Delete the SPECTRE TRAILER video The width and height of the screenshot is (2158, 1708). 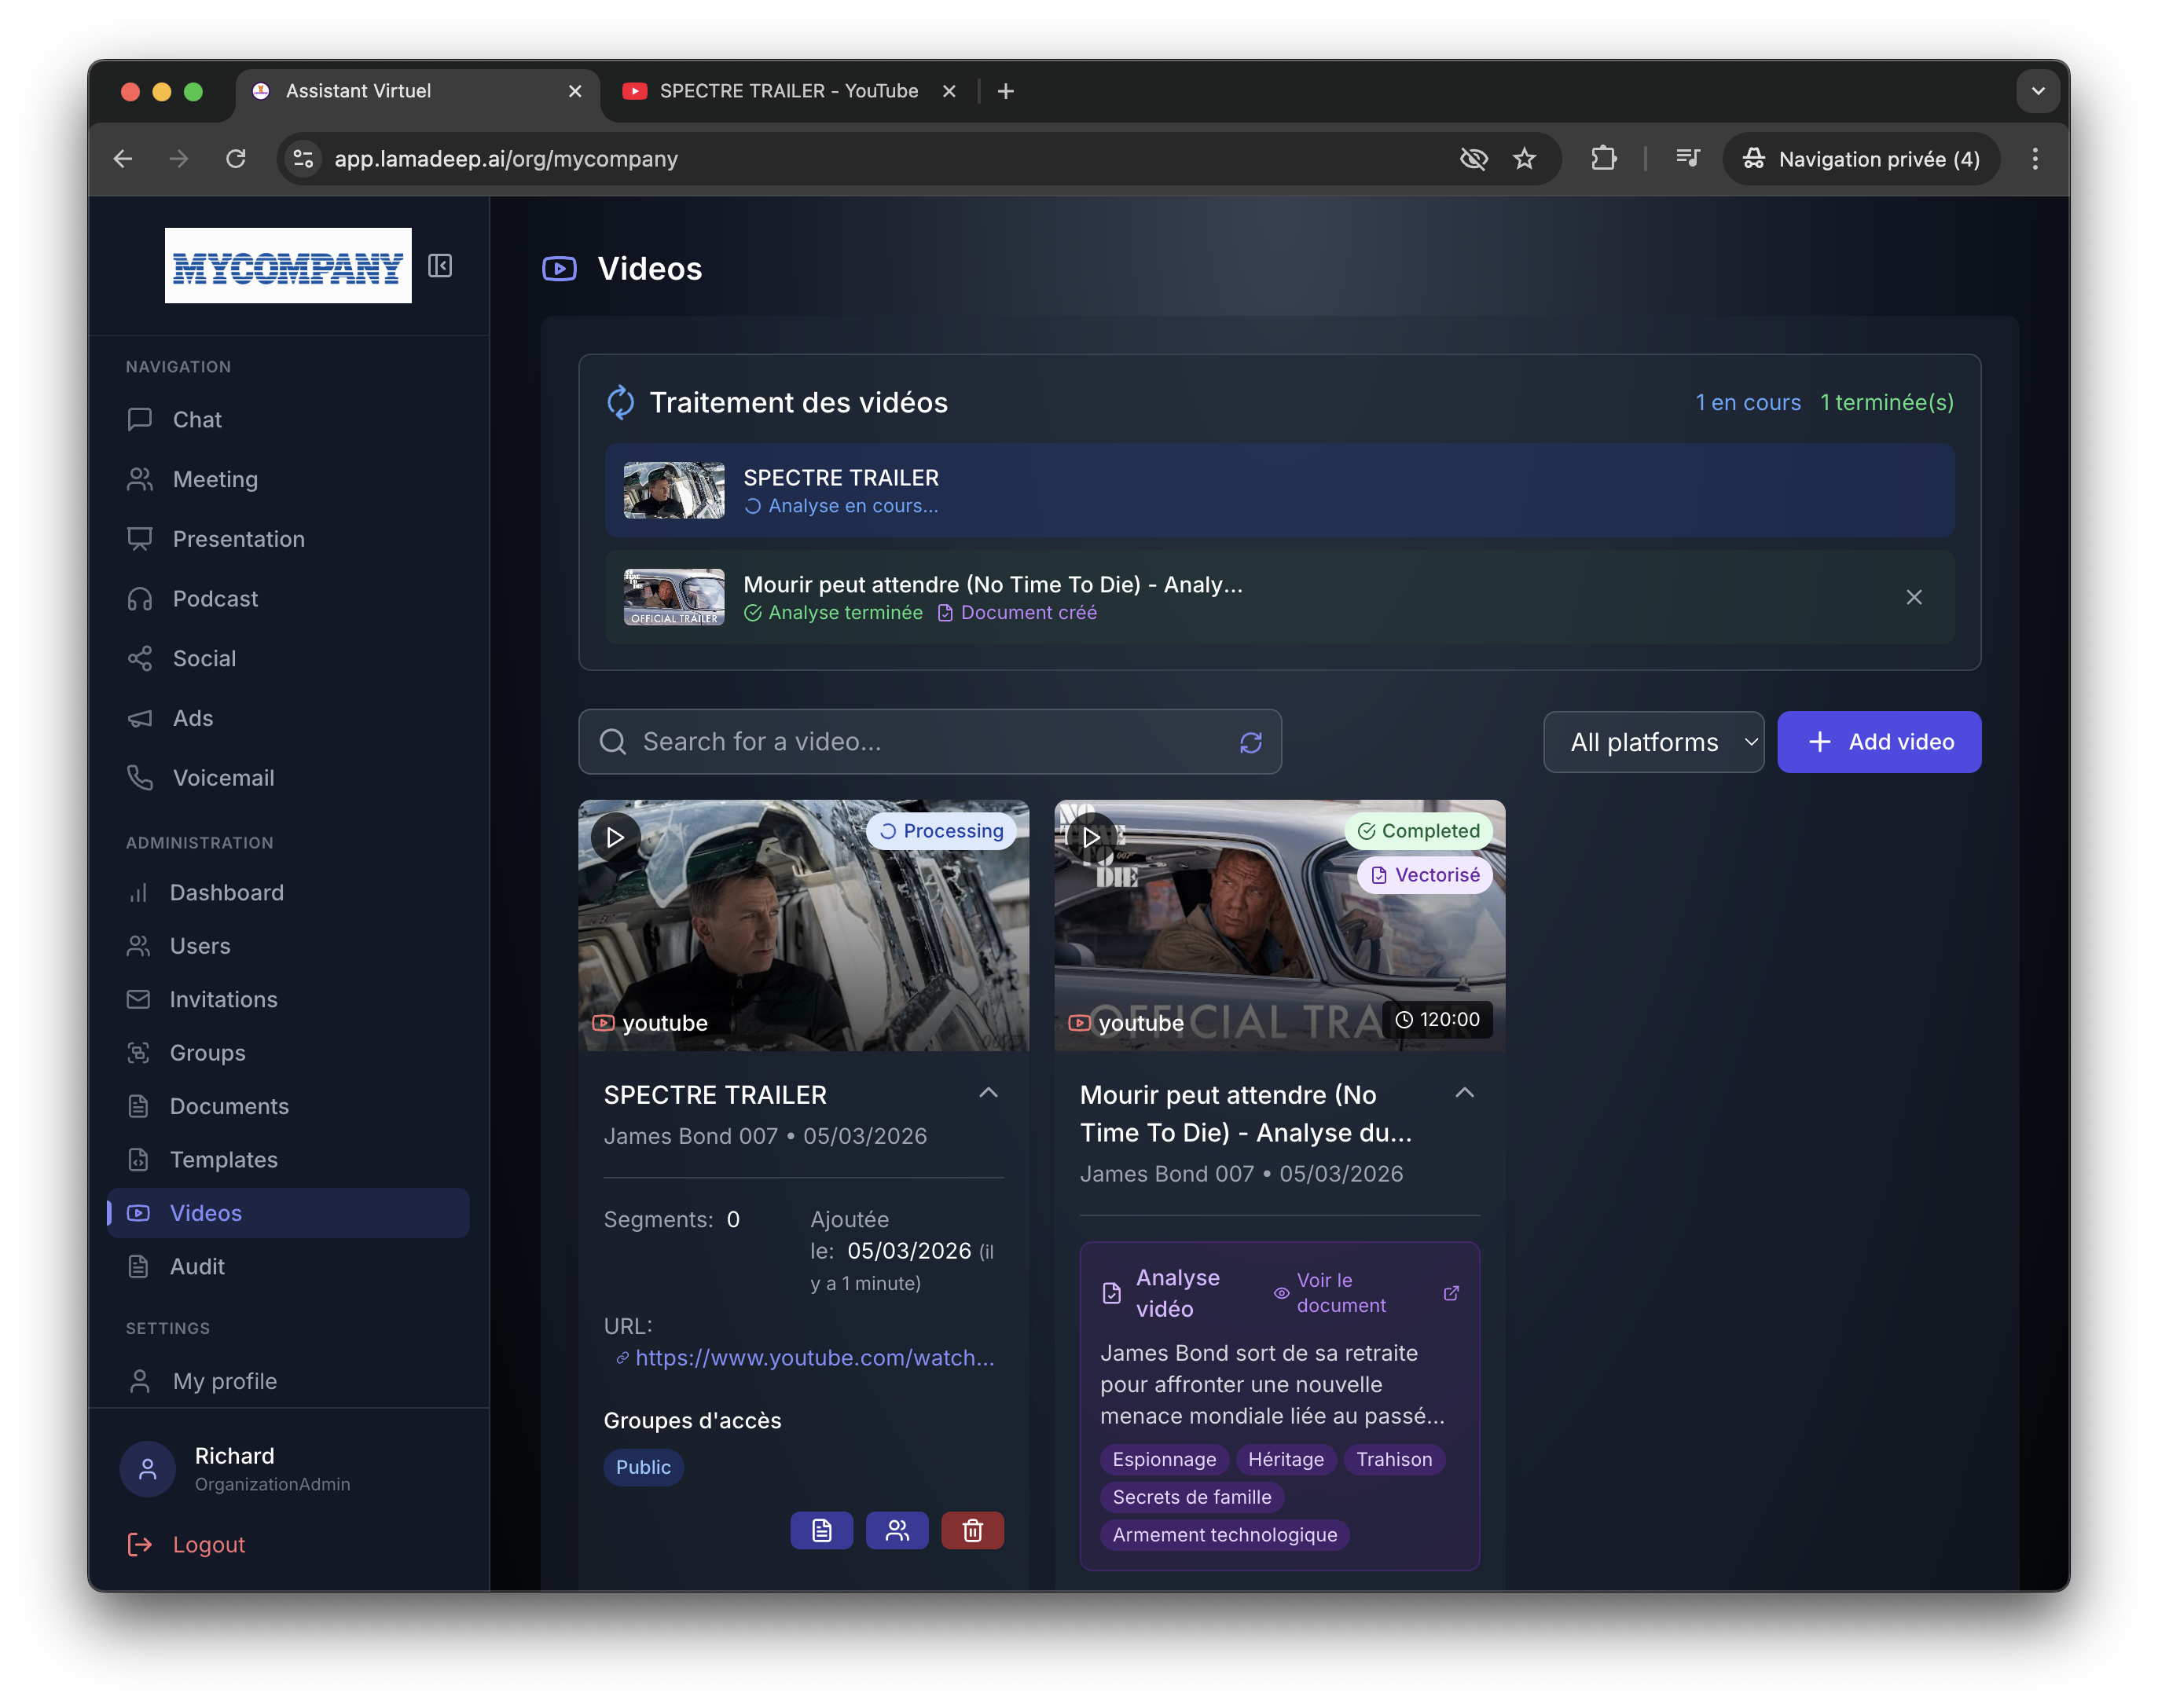click(972, 1530)
